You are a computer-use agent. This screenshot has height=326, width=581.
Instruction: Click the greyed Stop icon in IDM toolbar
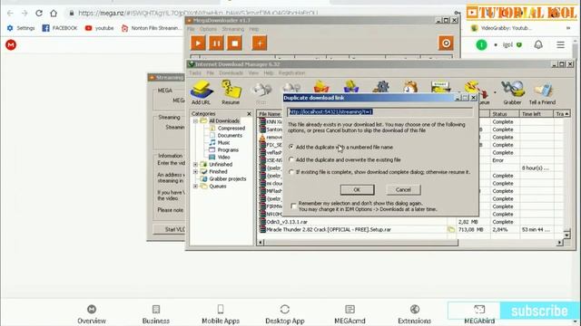(261, 92)
